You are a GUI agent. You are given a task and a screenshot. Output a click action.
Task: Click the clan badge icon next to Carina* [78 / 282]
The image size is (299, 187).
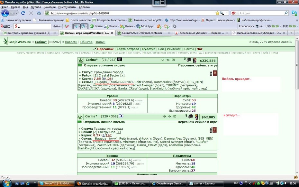(x=120, y=59)
